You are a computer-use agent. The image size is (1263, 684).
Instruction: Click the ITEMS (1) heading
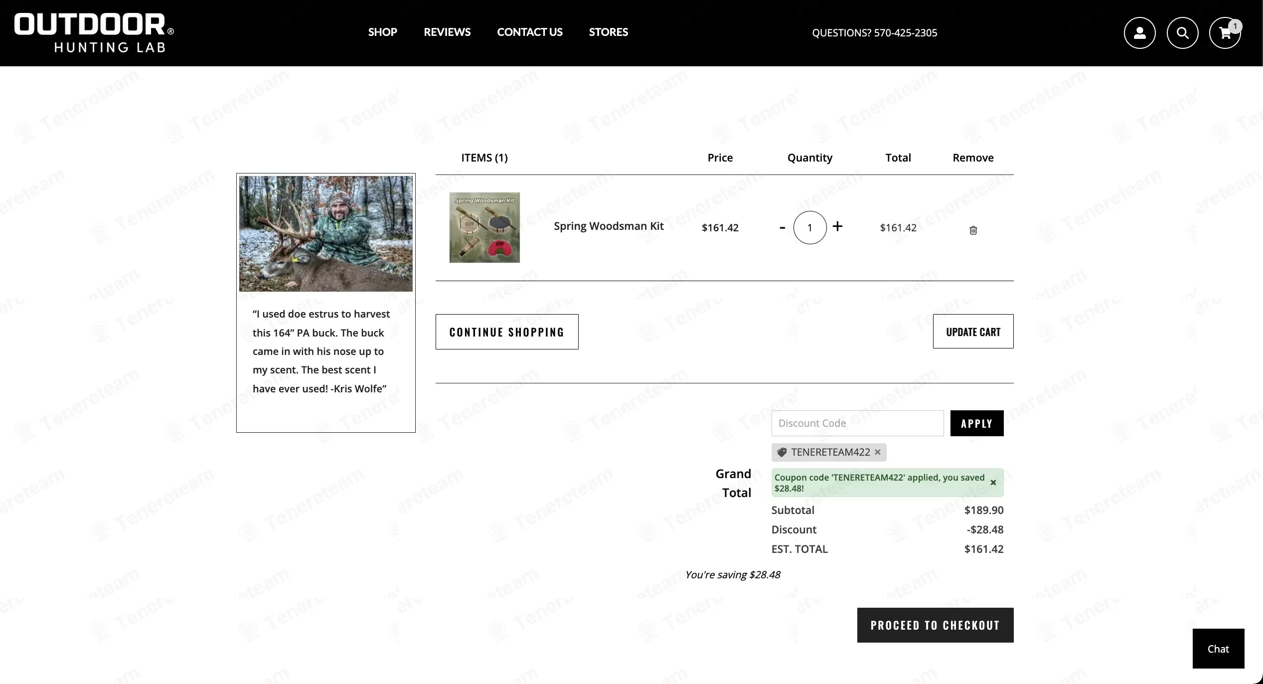pyautogui.click(x=484, y=158)
